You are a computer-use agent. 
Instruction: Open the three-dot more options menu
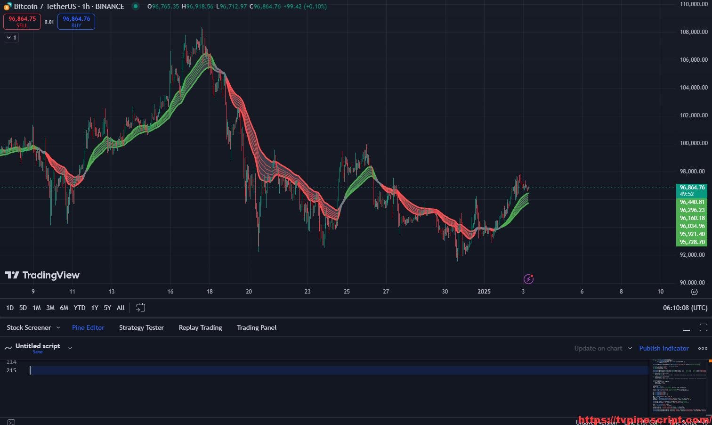pyautogui.click(x=703, y=348)
